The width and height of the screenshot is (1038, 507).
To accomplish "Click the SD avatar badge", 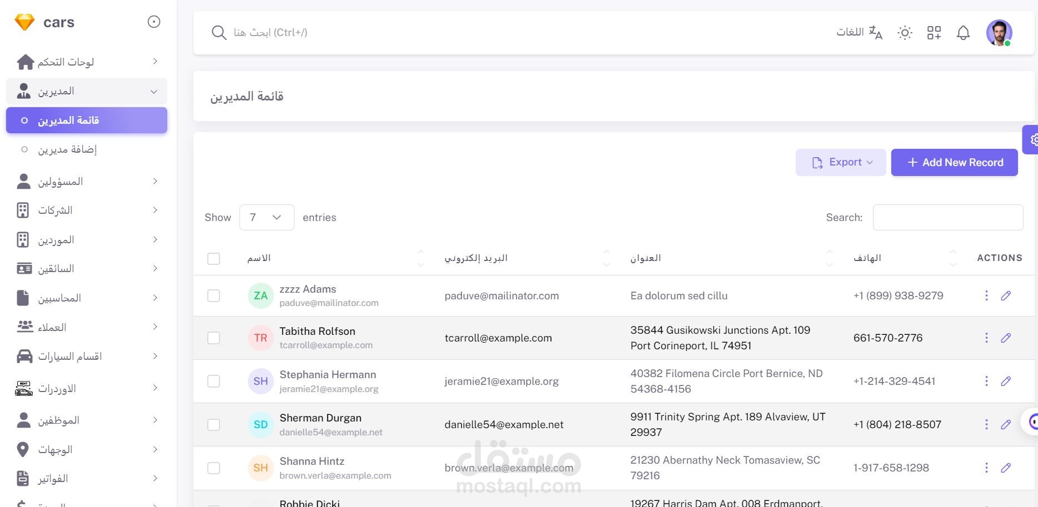I will [261, 425].
